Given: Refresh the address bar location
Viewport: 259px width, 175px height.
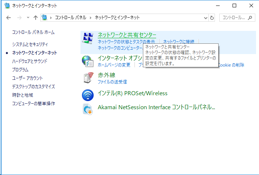Looking at the screenshot, I should pyautogui.click(x=212, y=18).
